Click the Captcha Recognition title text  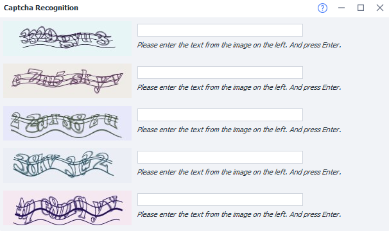(41, 8)
